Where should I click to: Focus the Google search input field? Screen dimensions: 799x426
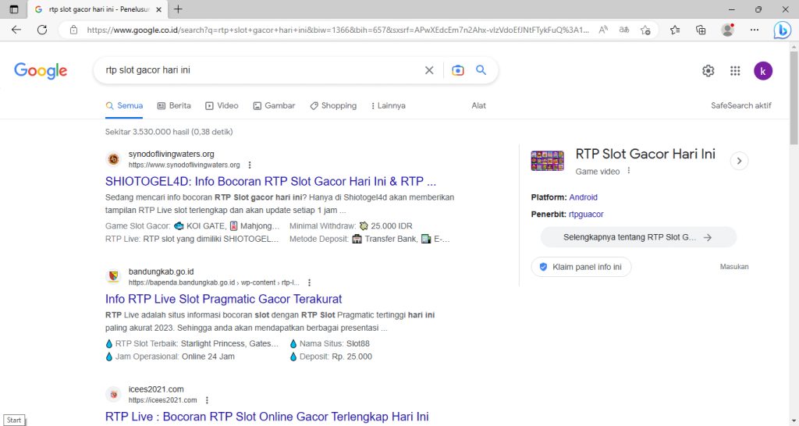(x=260, y=70)
